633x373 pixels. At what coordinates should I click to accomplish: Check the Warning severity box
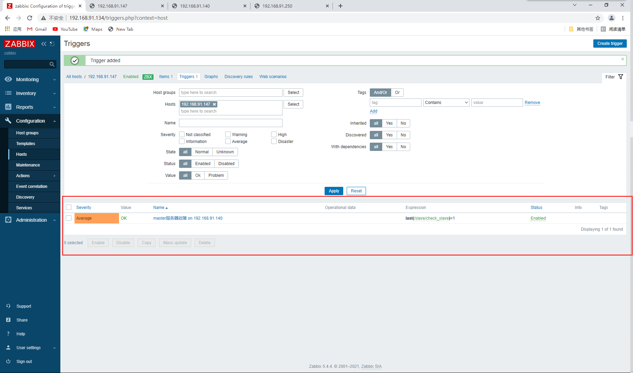[x=228, y=134]
